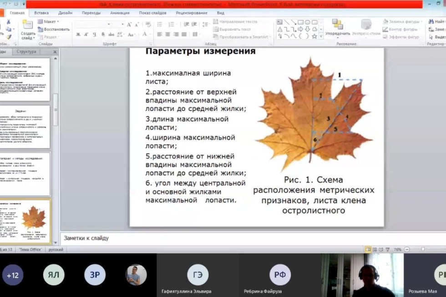Select the rectangle shape in shapes gallery
Image resolution: width=446 pixels, height=297 pixels.
[x=300, y=22]
